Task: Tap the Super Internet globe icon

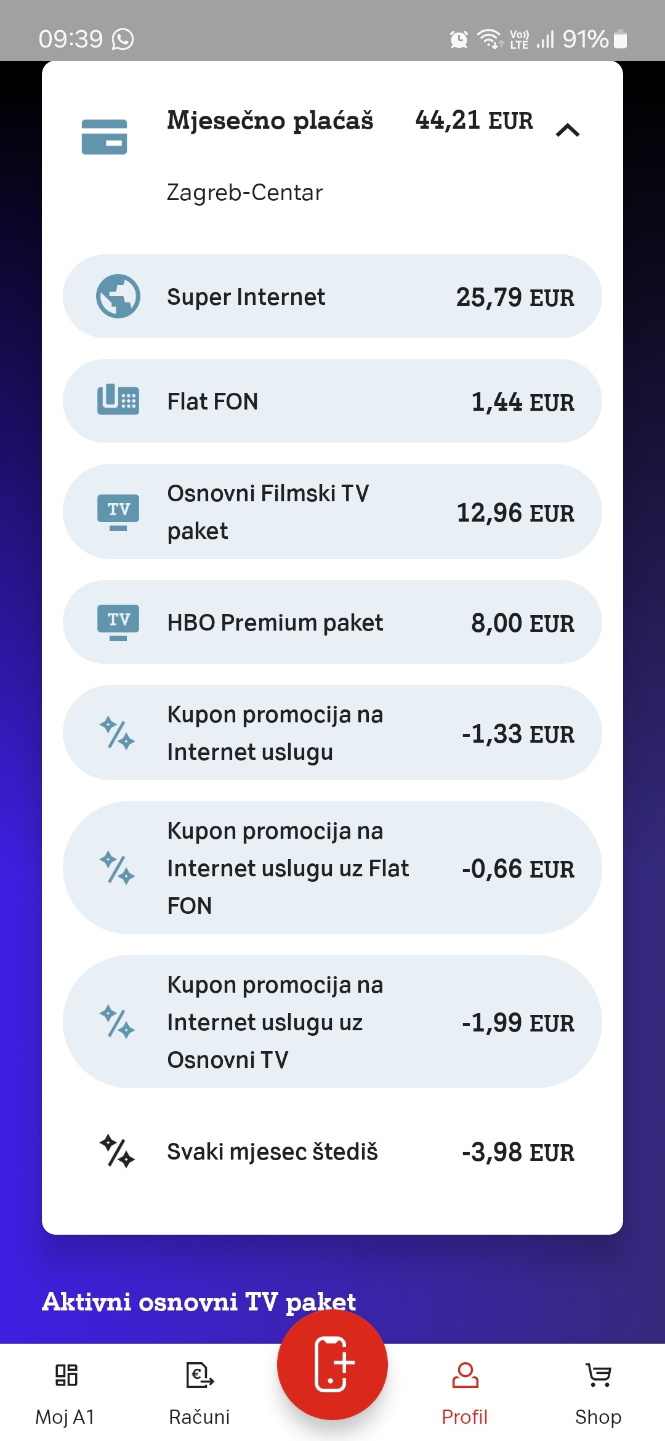Action: (118, 296)
